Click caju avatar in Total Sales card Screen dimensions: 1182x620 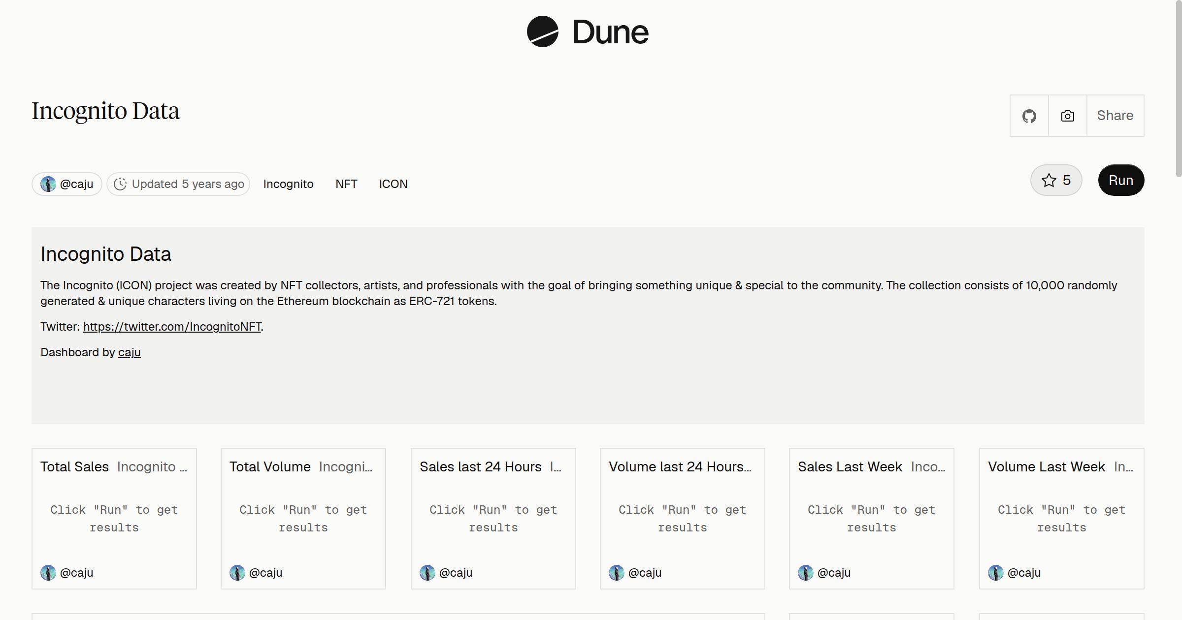click(x=48, y=573)
